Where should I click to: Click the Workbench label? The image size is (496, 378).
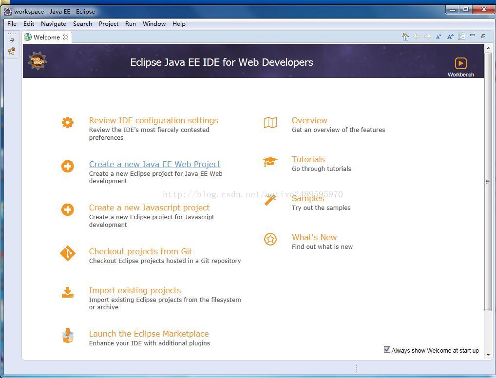click(460, 75)
